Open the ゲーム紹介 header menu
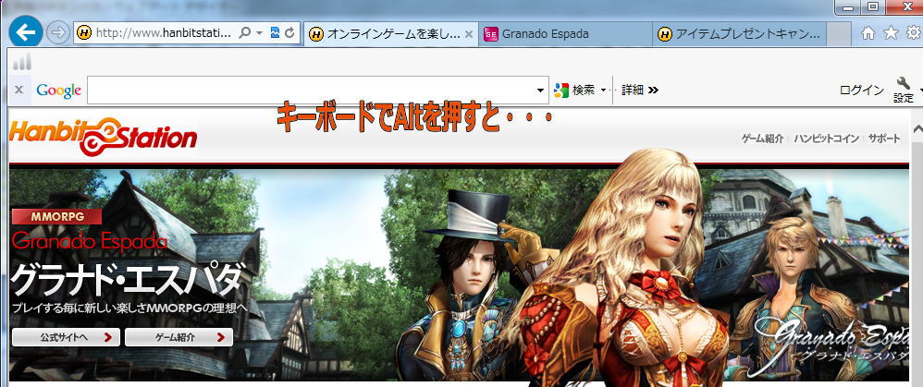This screenshot has height=387, width=923. (x=762, y=139)
